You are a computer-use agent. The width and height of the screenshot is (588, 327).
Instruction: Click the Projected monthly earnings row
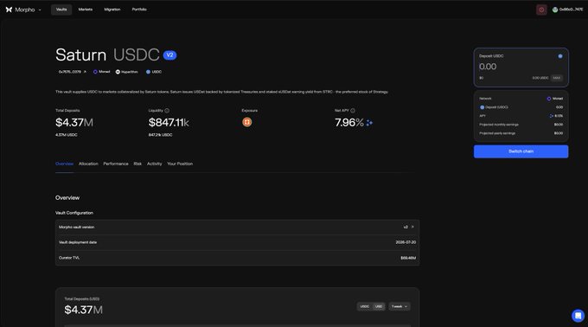521,125
